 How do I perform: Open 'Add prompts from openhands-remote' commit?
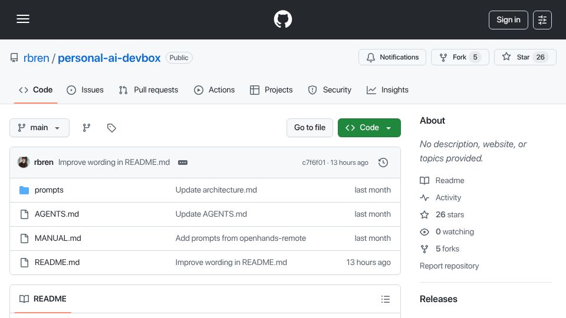coord(241,238)
